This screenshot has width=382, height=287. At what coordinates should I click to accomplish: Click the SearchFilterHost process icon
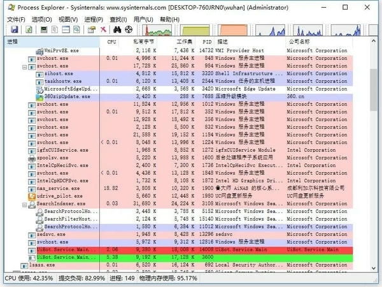point(39,219)
